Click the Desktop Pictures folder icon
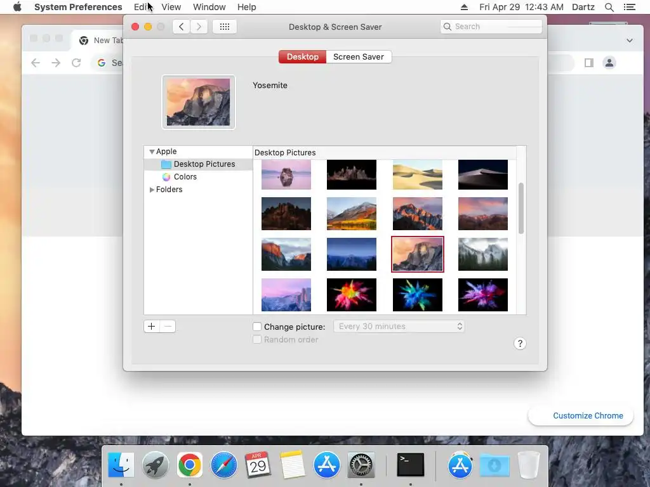The image size is (650, 487). (x=166, y=164)
